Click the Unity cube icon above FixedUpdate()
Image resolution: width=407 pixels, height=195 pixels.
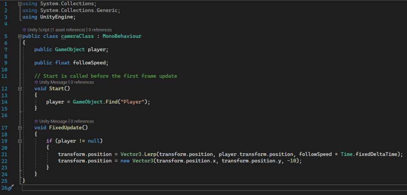click(x=36, y=121)
